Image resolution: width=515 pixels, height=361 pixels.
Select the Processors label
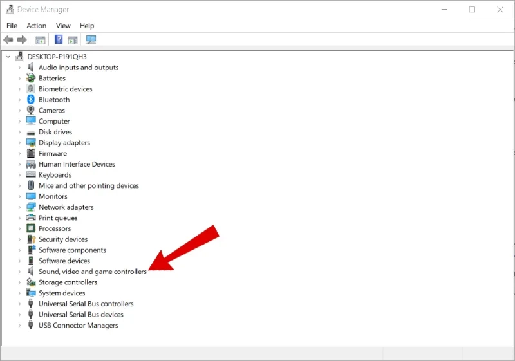pos(55,228)
